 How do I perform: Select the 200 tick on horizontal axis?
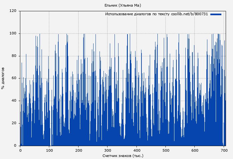78,150
